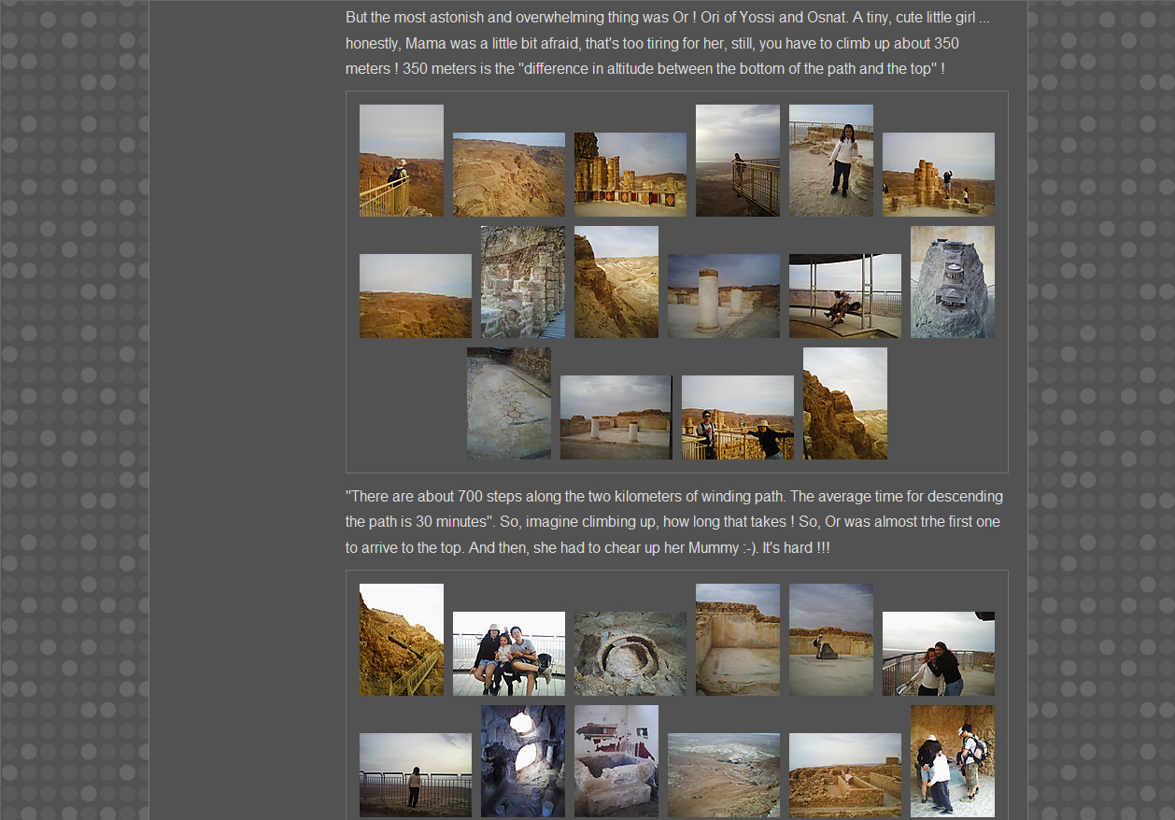1175x820 pixels.
Task: View photo of lone person facing fence
Action: tap(415, 775)
